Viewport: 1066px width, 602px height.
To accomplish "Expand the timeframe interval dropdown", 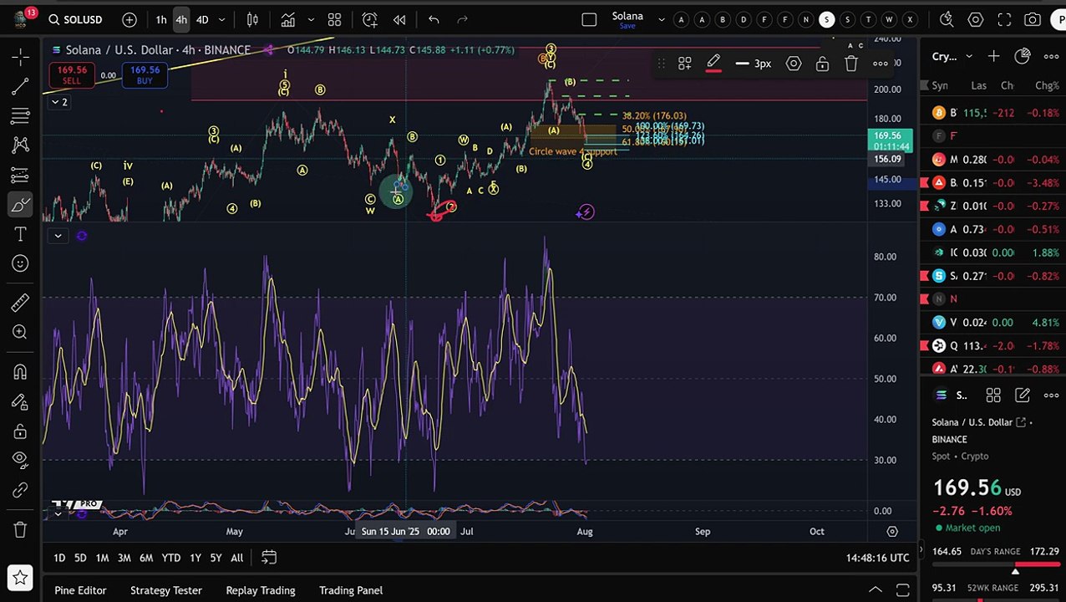I will click(x=222, y=19).
